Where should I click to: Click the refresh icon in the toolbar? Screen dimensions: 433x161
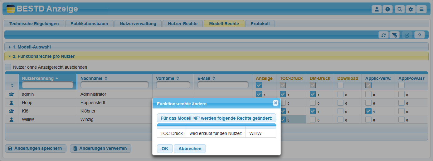tap(383, 35)
